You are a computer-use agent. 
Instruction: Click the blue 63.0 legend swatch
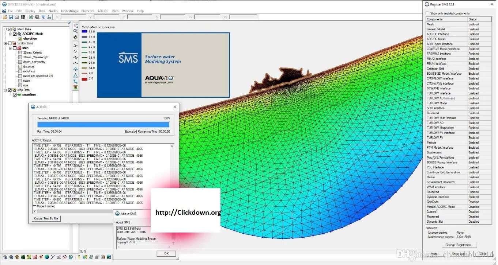click(x=84, y=32)
